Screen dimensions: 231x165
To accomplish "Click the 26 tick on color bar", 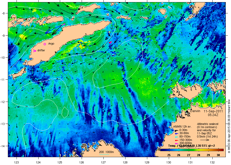I will coord(178,155).
